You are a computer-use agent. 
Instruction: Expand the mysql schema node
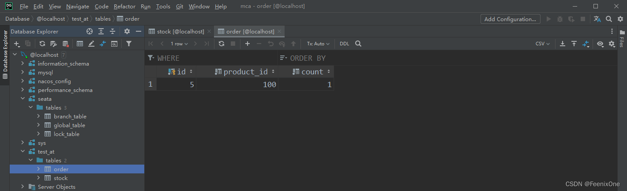(23, 73)
